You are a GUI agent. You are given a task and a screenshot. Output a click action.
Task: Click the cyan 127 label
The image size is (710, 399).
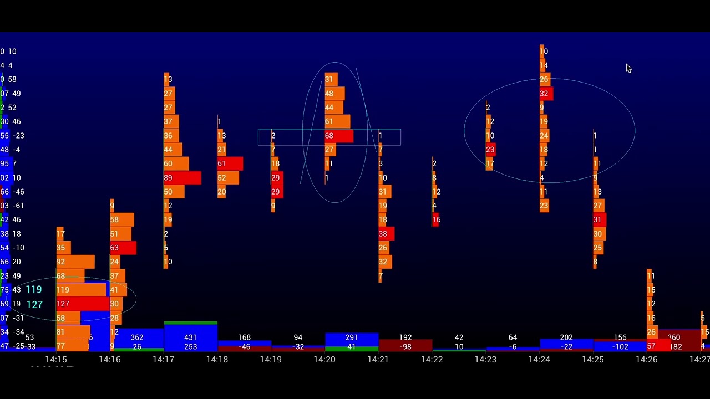point(34,304)
